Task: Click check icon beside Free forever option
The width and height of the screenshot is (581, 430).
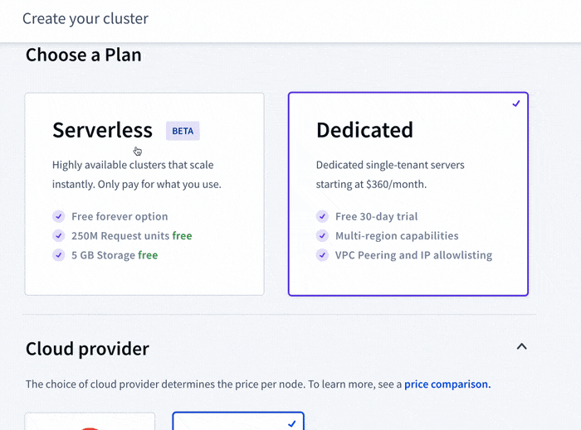Action: (x=58, y=216)
